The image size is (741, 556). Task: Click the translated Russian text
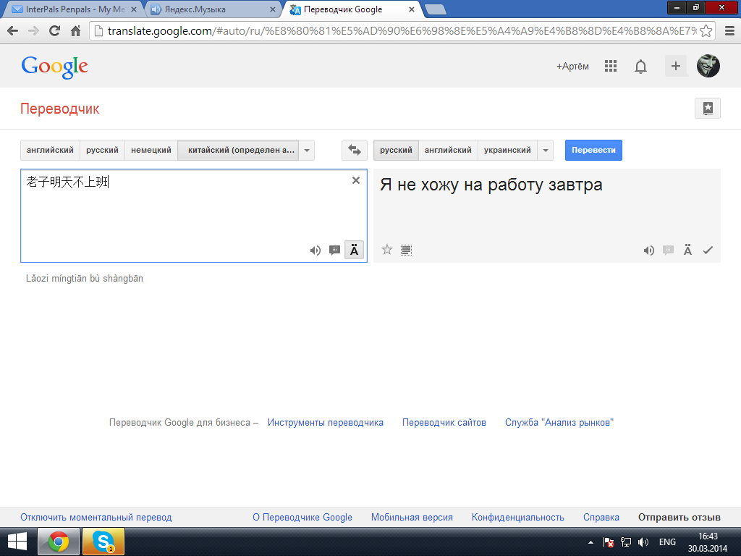(491, 185)
